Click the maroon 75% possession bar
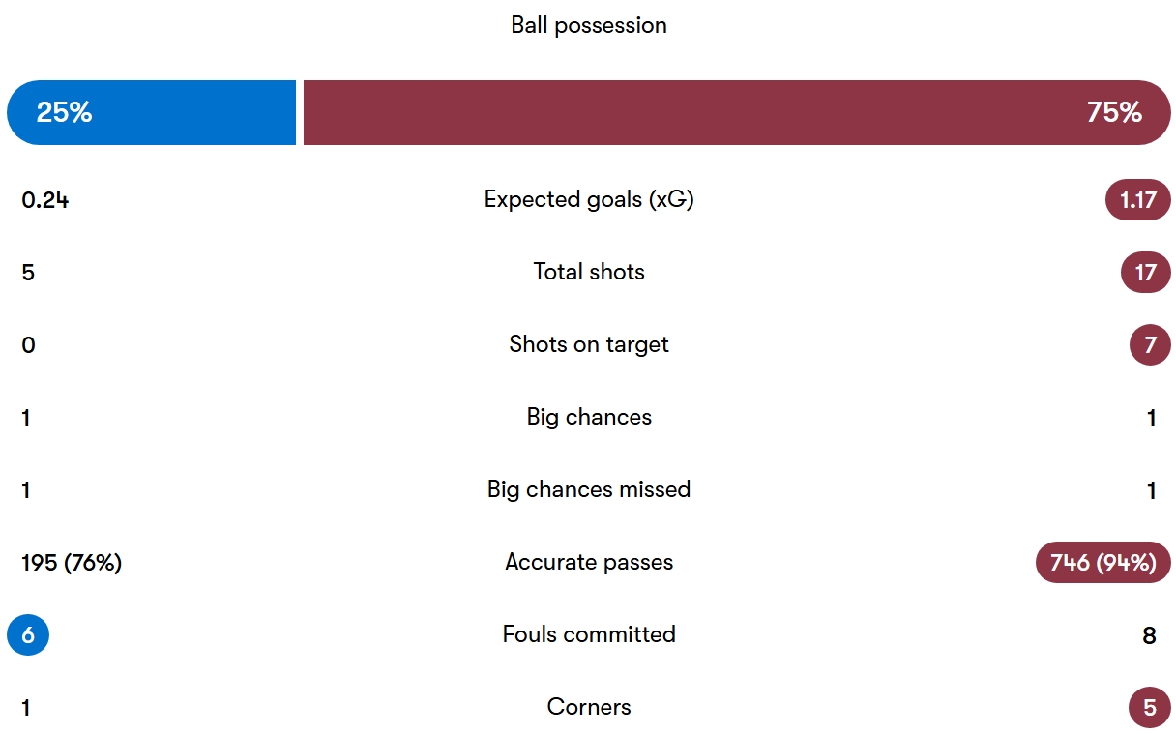This screenshot has width=1176, height=734. [x=736, y=113]
